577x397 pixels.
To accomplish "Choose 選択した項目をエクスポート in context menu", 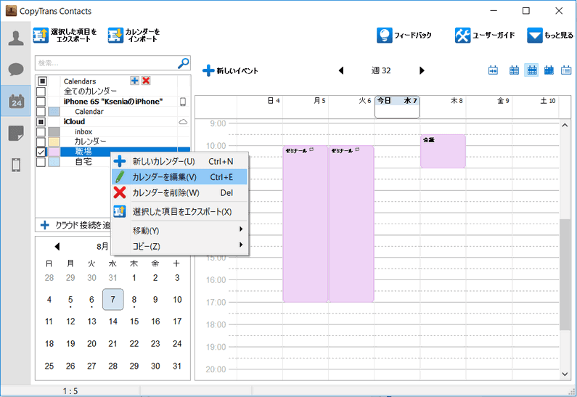I will click(x=179, y=211).
